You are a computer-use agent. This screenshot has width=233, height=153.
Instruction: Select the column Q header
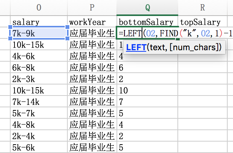pos(147,7)
